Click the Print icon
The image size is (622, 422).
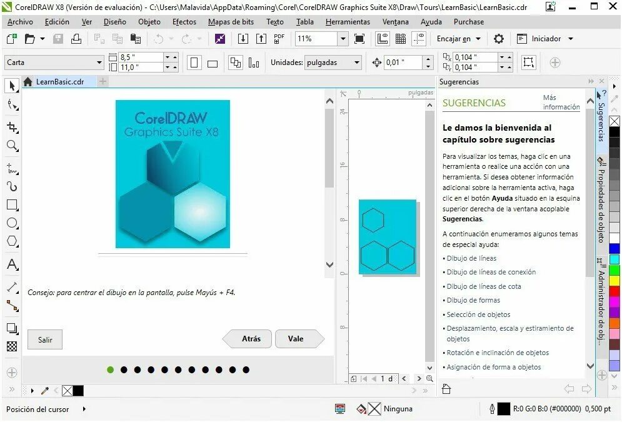pyautogui.click(x=76, y=39)
